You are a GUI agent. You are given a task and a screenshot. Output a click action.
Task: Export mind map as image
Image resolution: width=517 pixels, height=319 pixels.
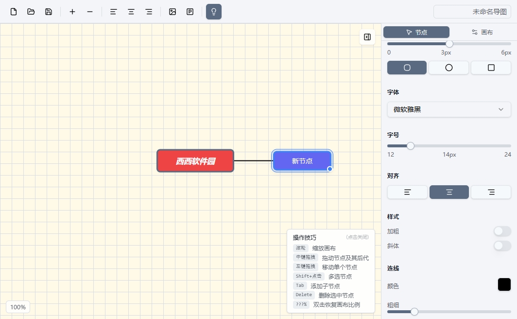coord(172,12)
